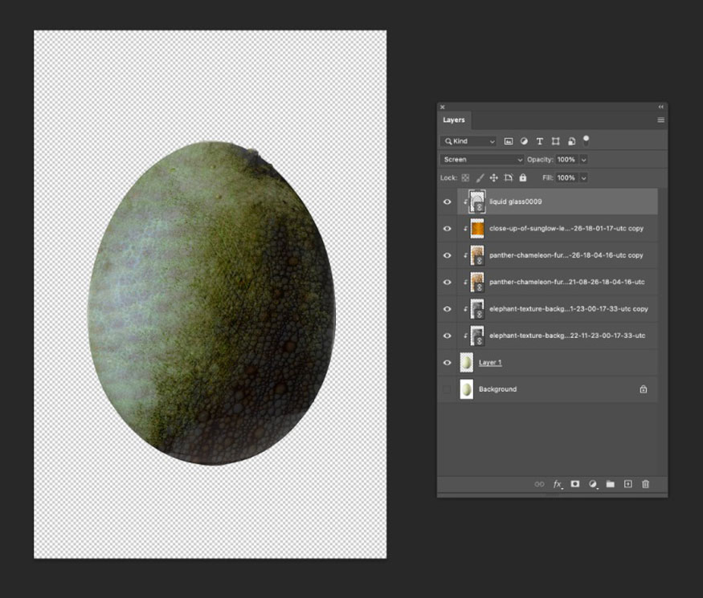Image resolution: width=703 pixels, height=598 pixels.
Task: Collapse the Layers panel with double arrows
Action: click(x=661, y=107)
